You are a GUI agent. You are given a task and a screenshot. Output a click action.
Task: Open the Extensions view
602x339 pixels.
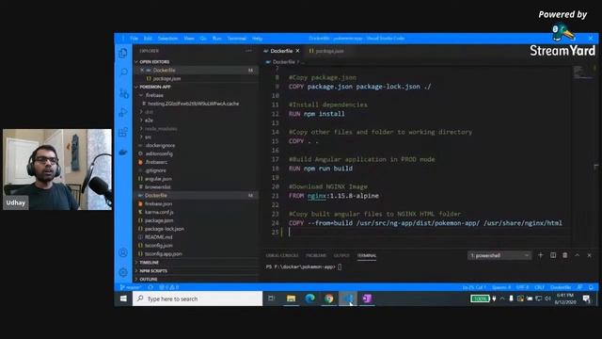coord(123,132)
